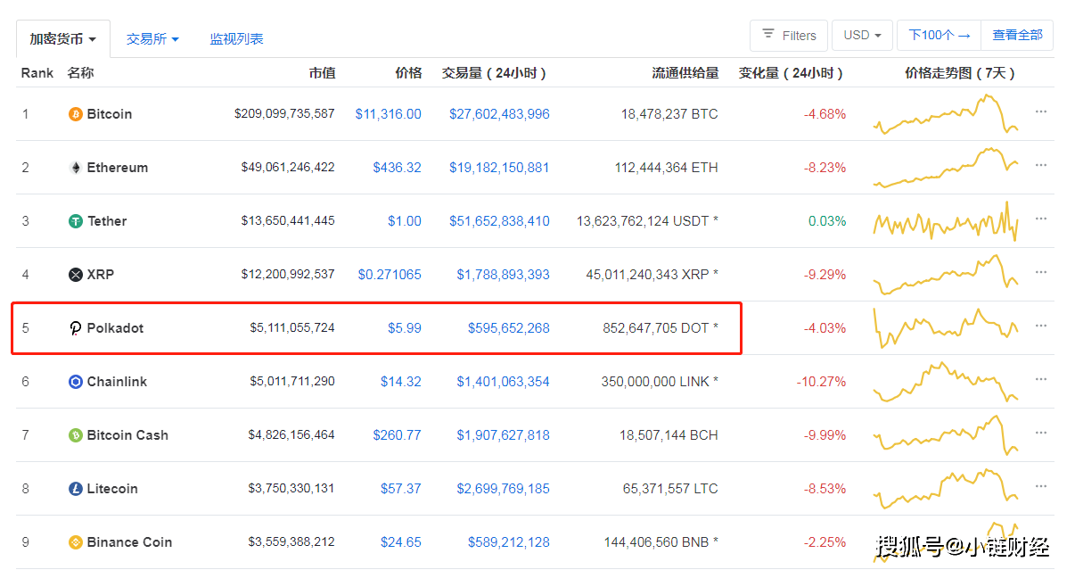This screenshot has height=570, width=1075.
Task: Click Bitcoin price $11,316.00
Action: pyautogui.click(x=389, y=114)
